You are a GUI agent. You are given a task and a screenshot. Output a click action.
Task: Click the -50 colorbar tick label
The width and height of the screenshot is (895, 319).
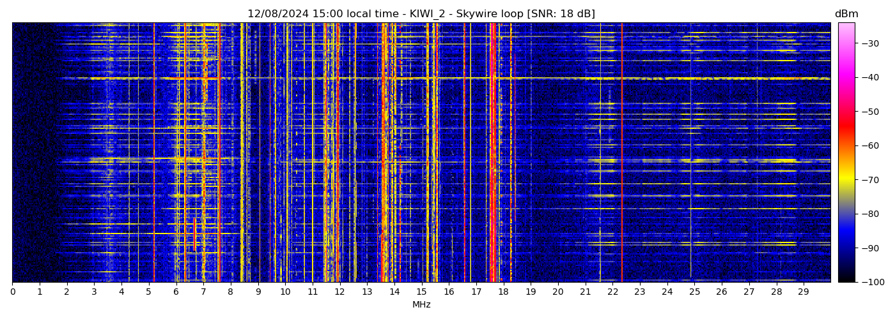click(869, 112)
